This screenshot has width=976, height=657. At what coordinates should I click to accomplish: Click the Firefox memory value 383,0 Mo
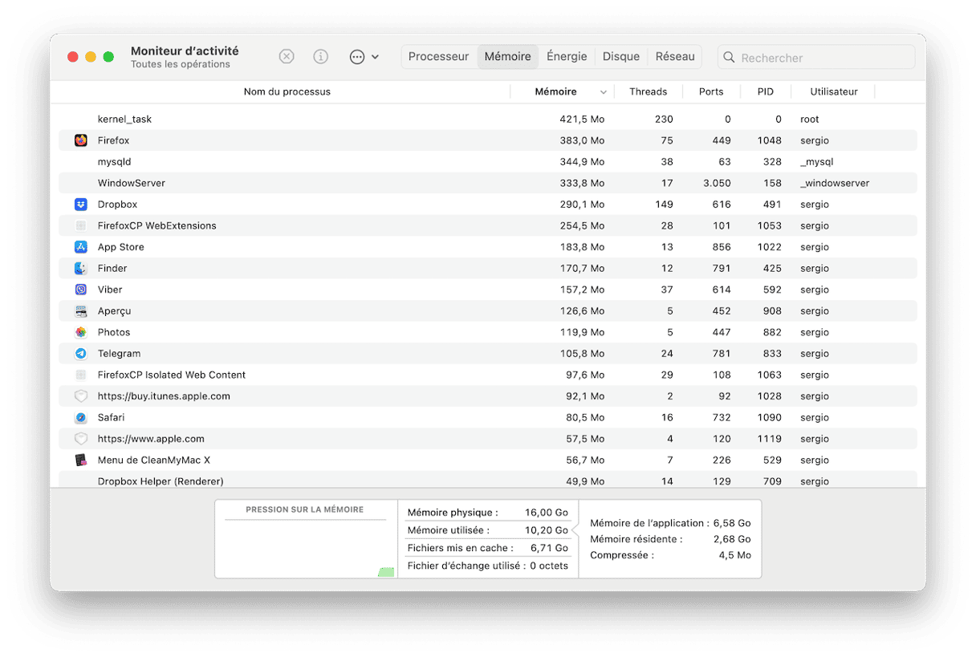582,140
